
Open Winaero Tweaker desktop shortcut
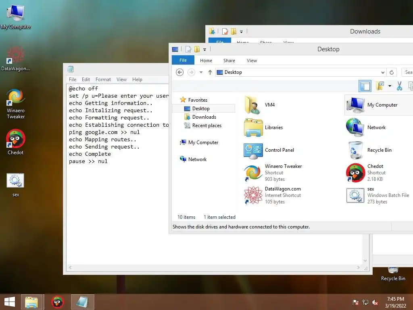[16, 104]
